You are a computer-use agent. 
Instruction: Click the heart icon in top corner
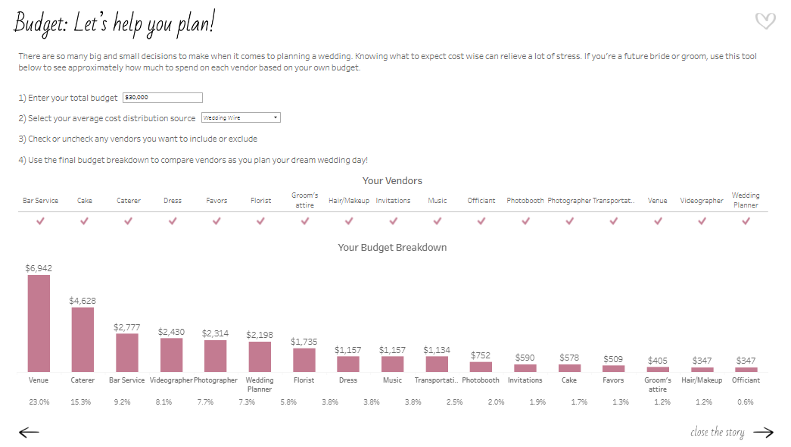coord(765,21)
